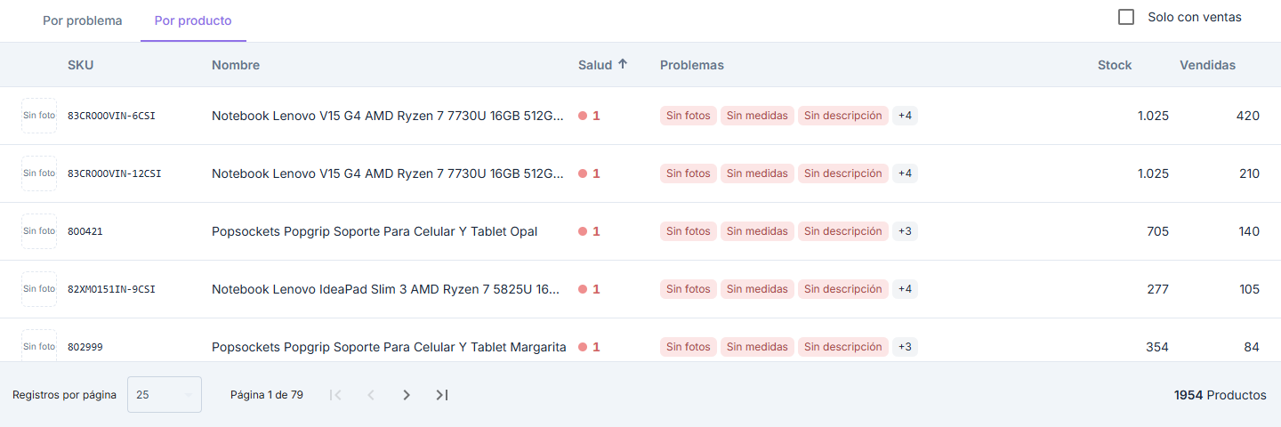Open Lenovo V15 name in 83CR000VIN-12CSI row

coord(388,173)
